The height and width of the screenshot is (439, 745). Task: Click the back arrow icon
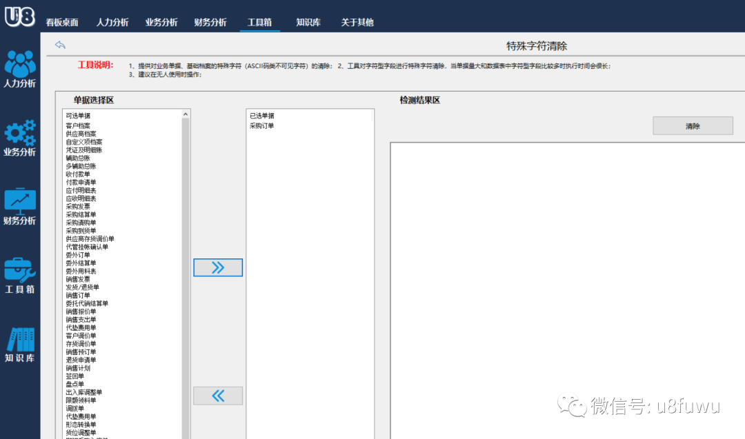[60, 45]
